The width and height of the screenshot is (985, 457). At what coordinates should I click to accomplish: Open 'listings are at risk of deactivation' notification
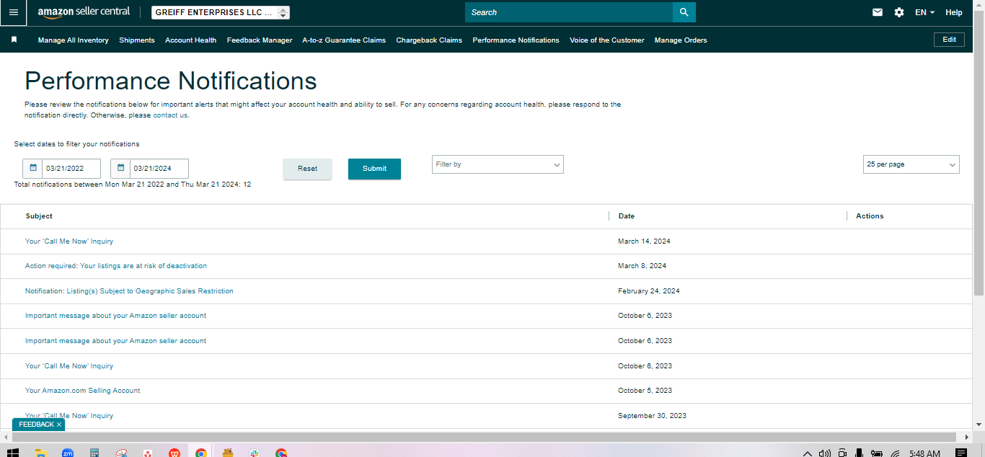[x=116, y=266]
